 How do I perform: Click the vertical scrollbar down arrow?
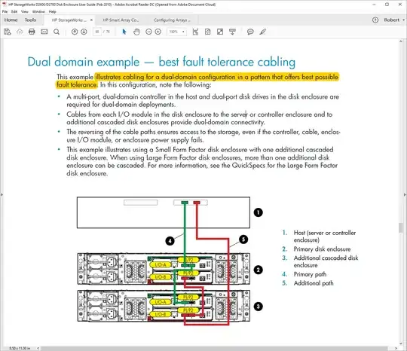click(401, 343)
